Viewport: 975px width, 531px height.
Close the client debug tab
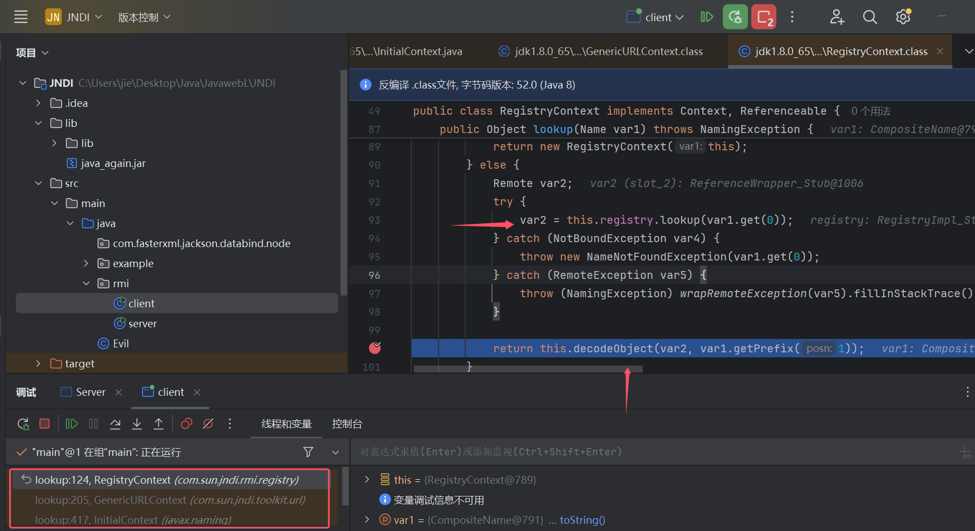(197, 392)
